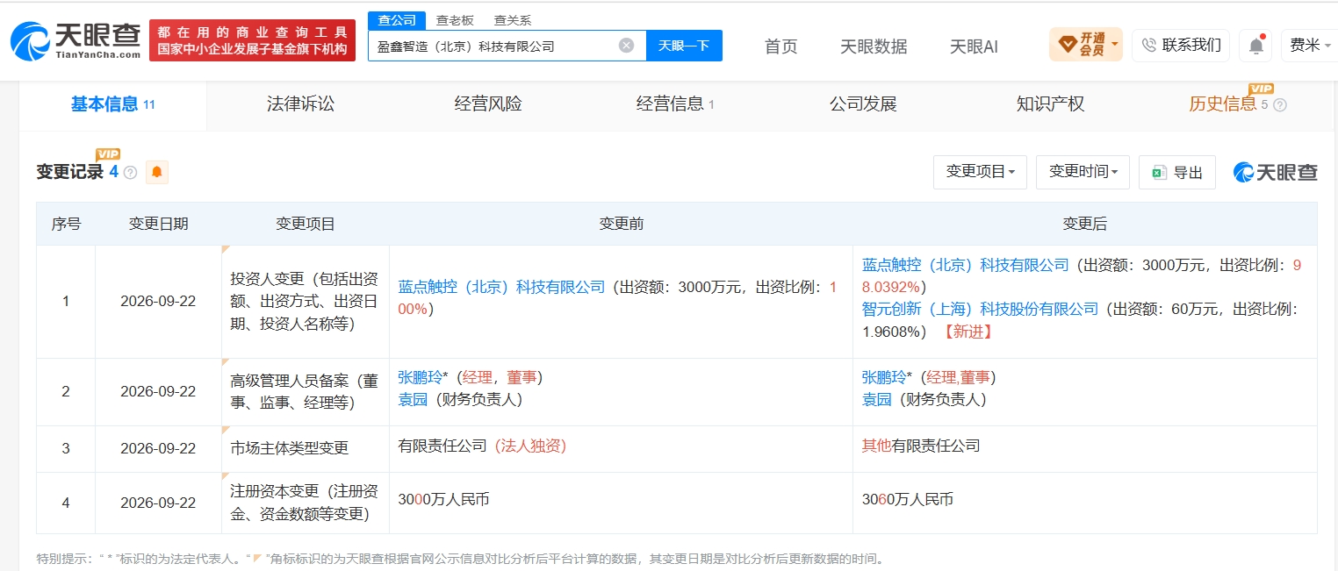Image resolution: width=1338 pixels, height=571 pixels.
Task: Click the 注册资本变更 item in row 4
Action: (x=305, y=503)
